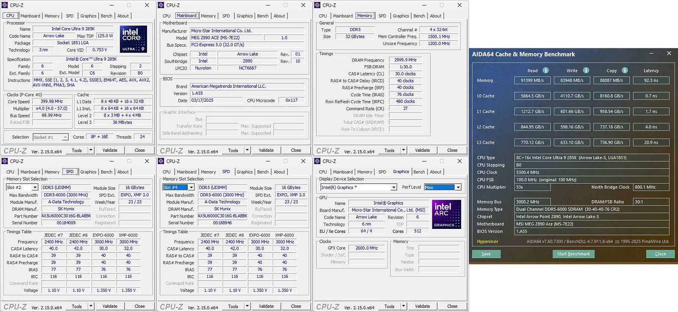Viewport: 678px width, 312px height.
Task: Start Benchmark in AIDA64
Action: [x=573, y=254]
